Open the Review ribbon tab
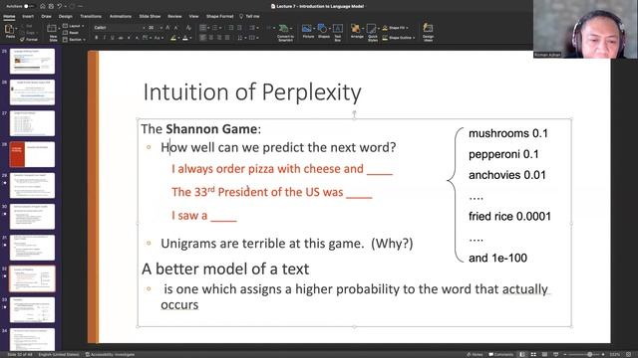The image size is (638, 358). pyautogui.click(x=174, y=16)
